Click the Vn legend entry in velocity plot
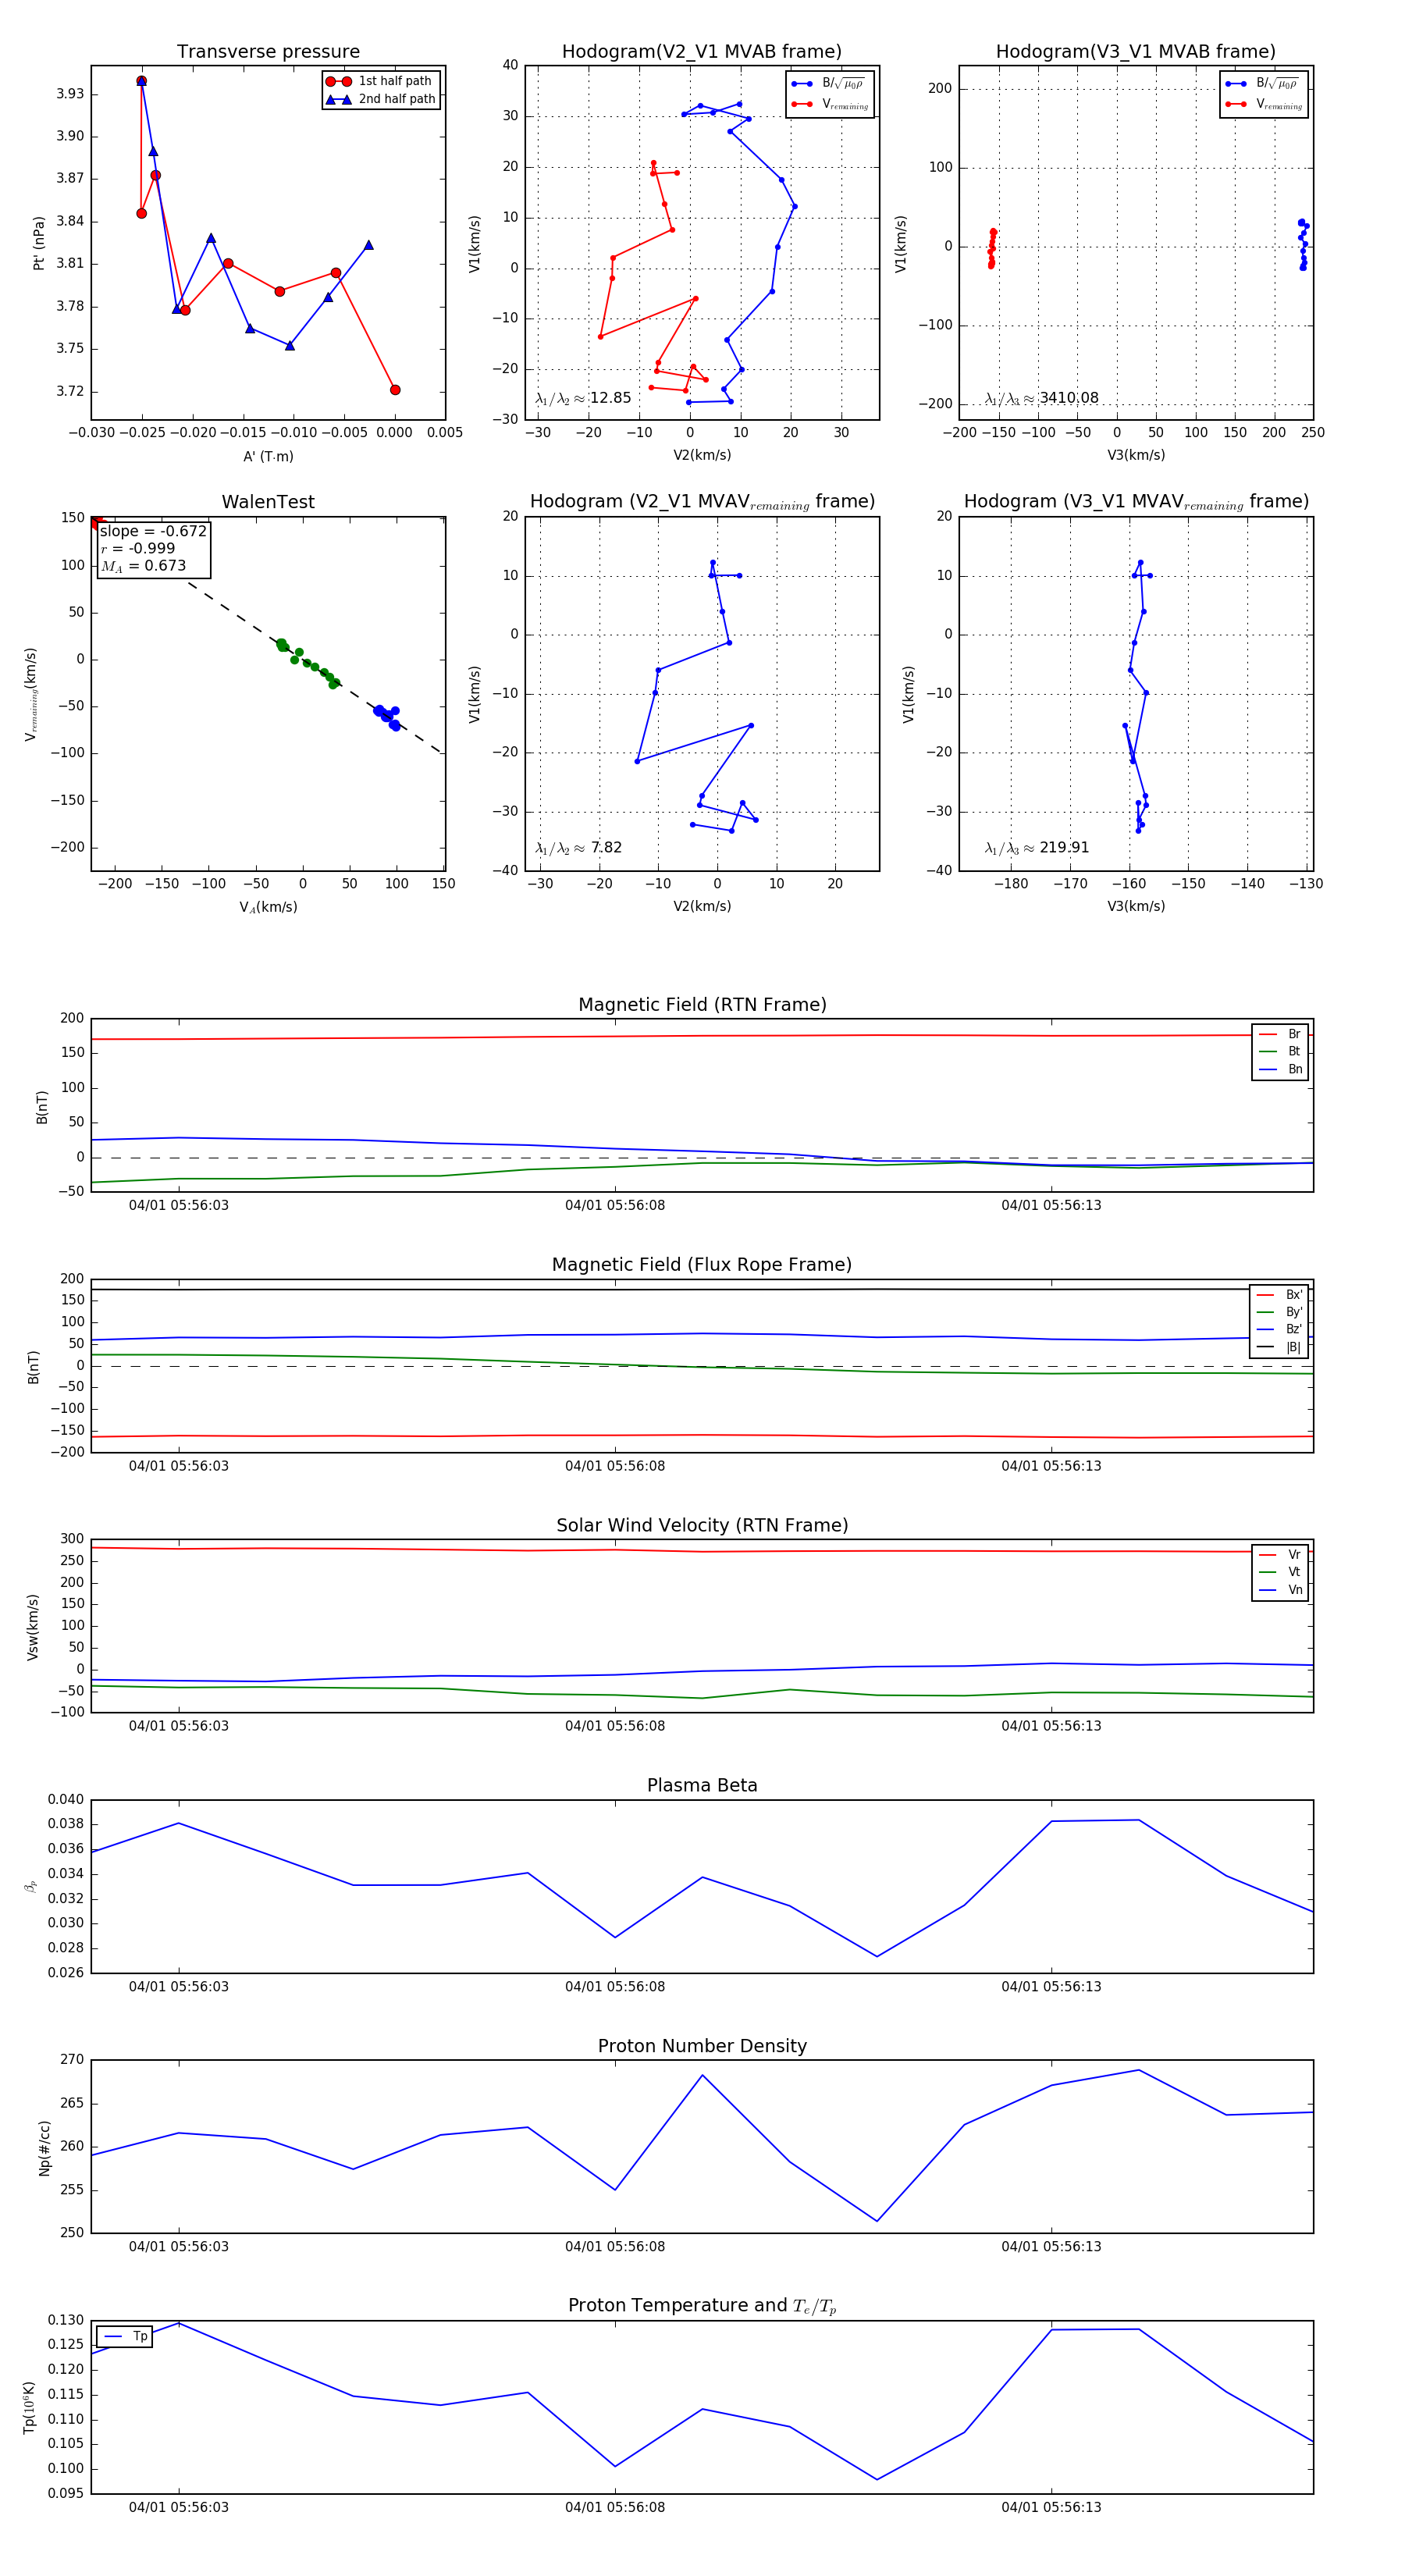The image size is (1405, 2576). point(1294,1590)
